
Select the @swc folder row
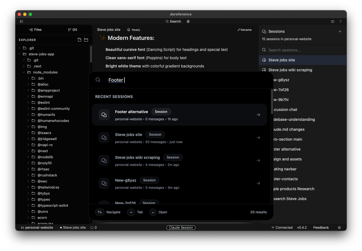click(x=52, y=181)
